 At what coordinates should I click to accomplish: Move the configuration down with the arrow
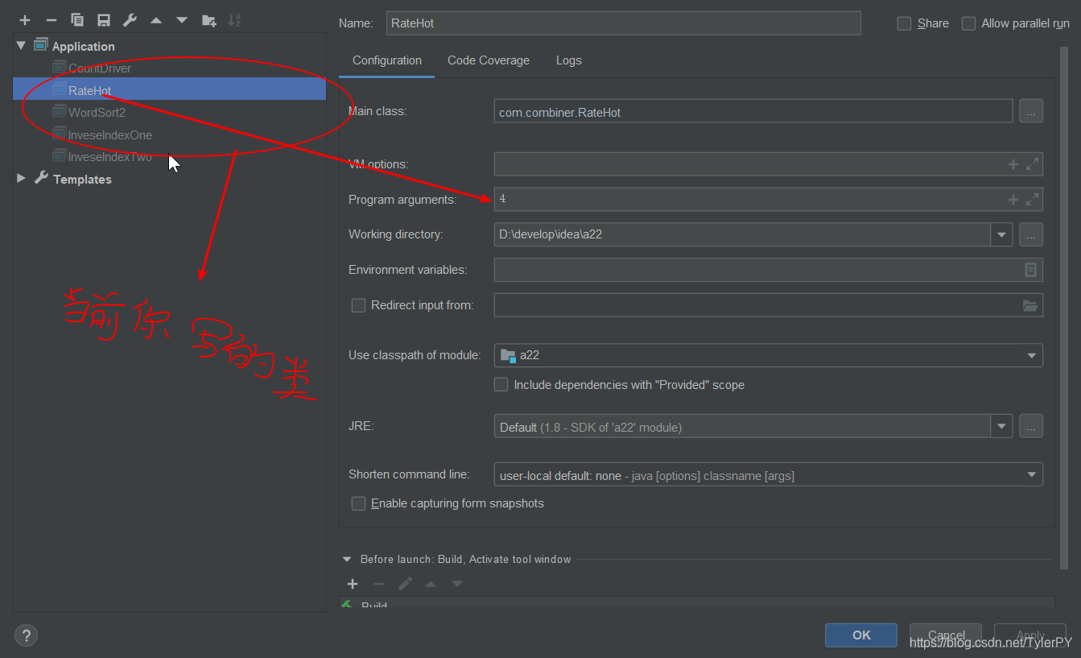coord(182,20)
